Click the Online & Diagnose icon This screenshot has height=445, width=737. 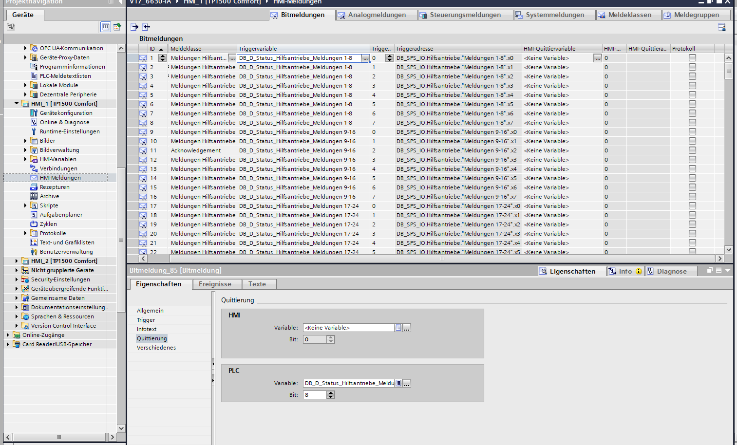[x=34, y=122]
